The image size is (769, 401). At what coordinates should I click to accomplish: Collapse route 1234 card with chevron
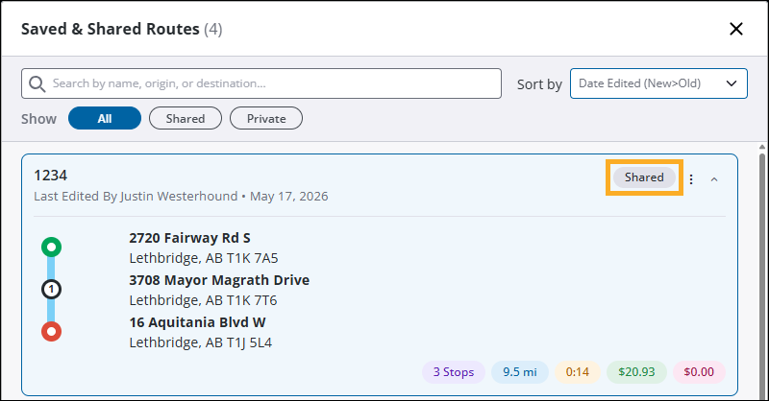pyautogui.click(x=714, y=179)
